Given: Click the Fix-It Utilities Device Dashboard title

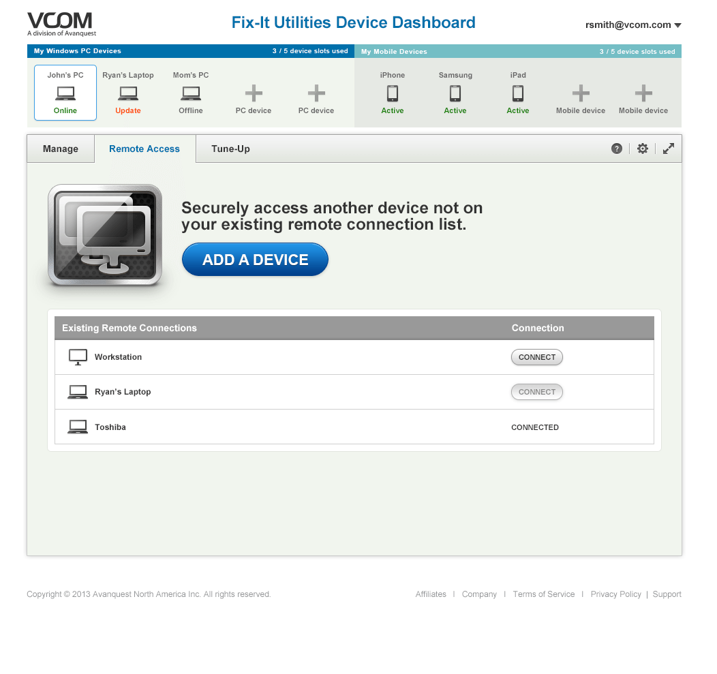Looking at the screenshot, I should click(354, 22).
